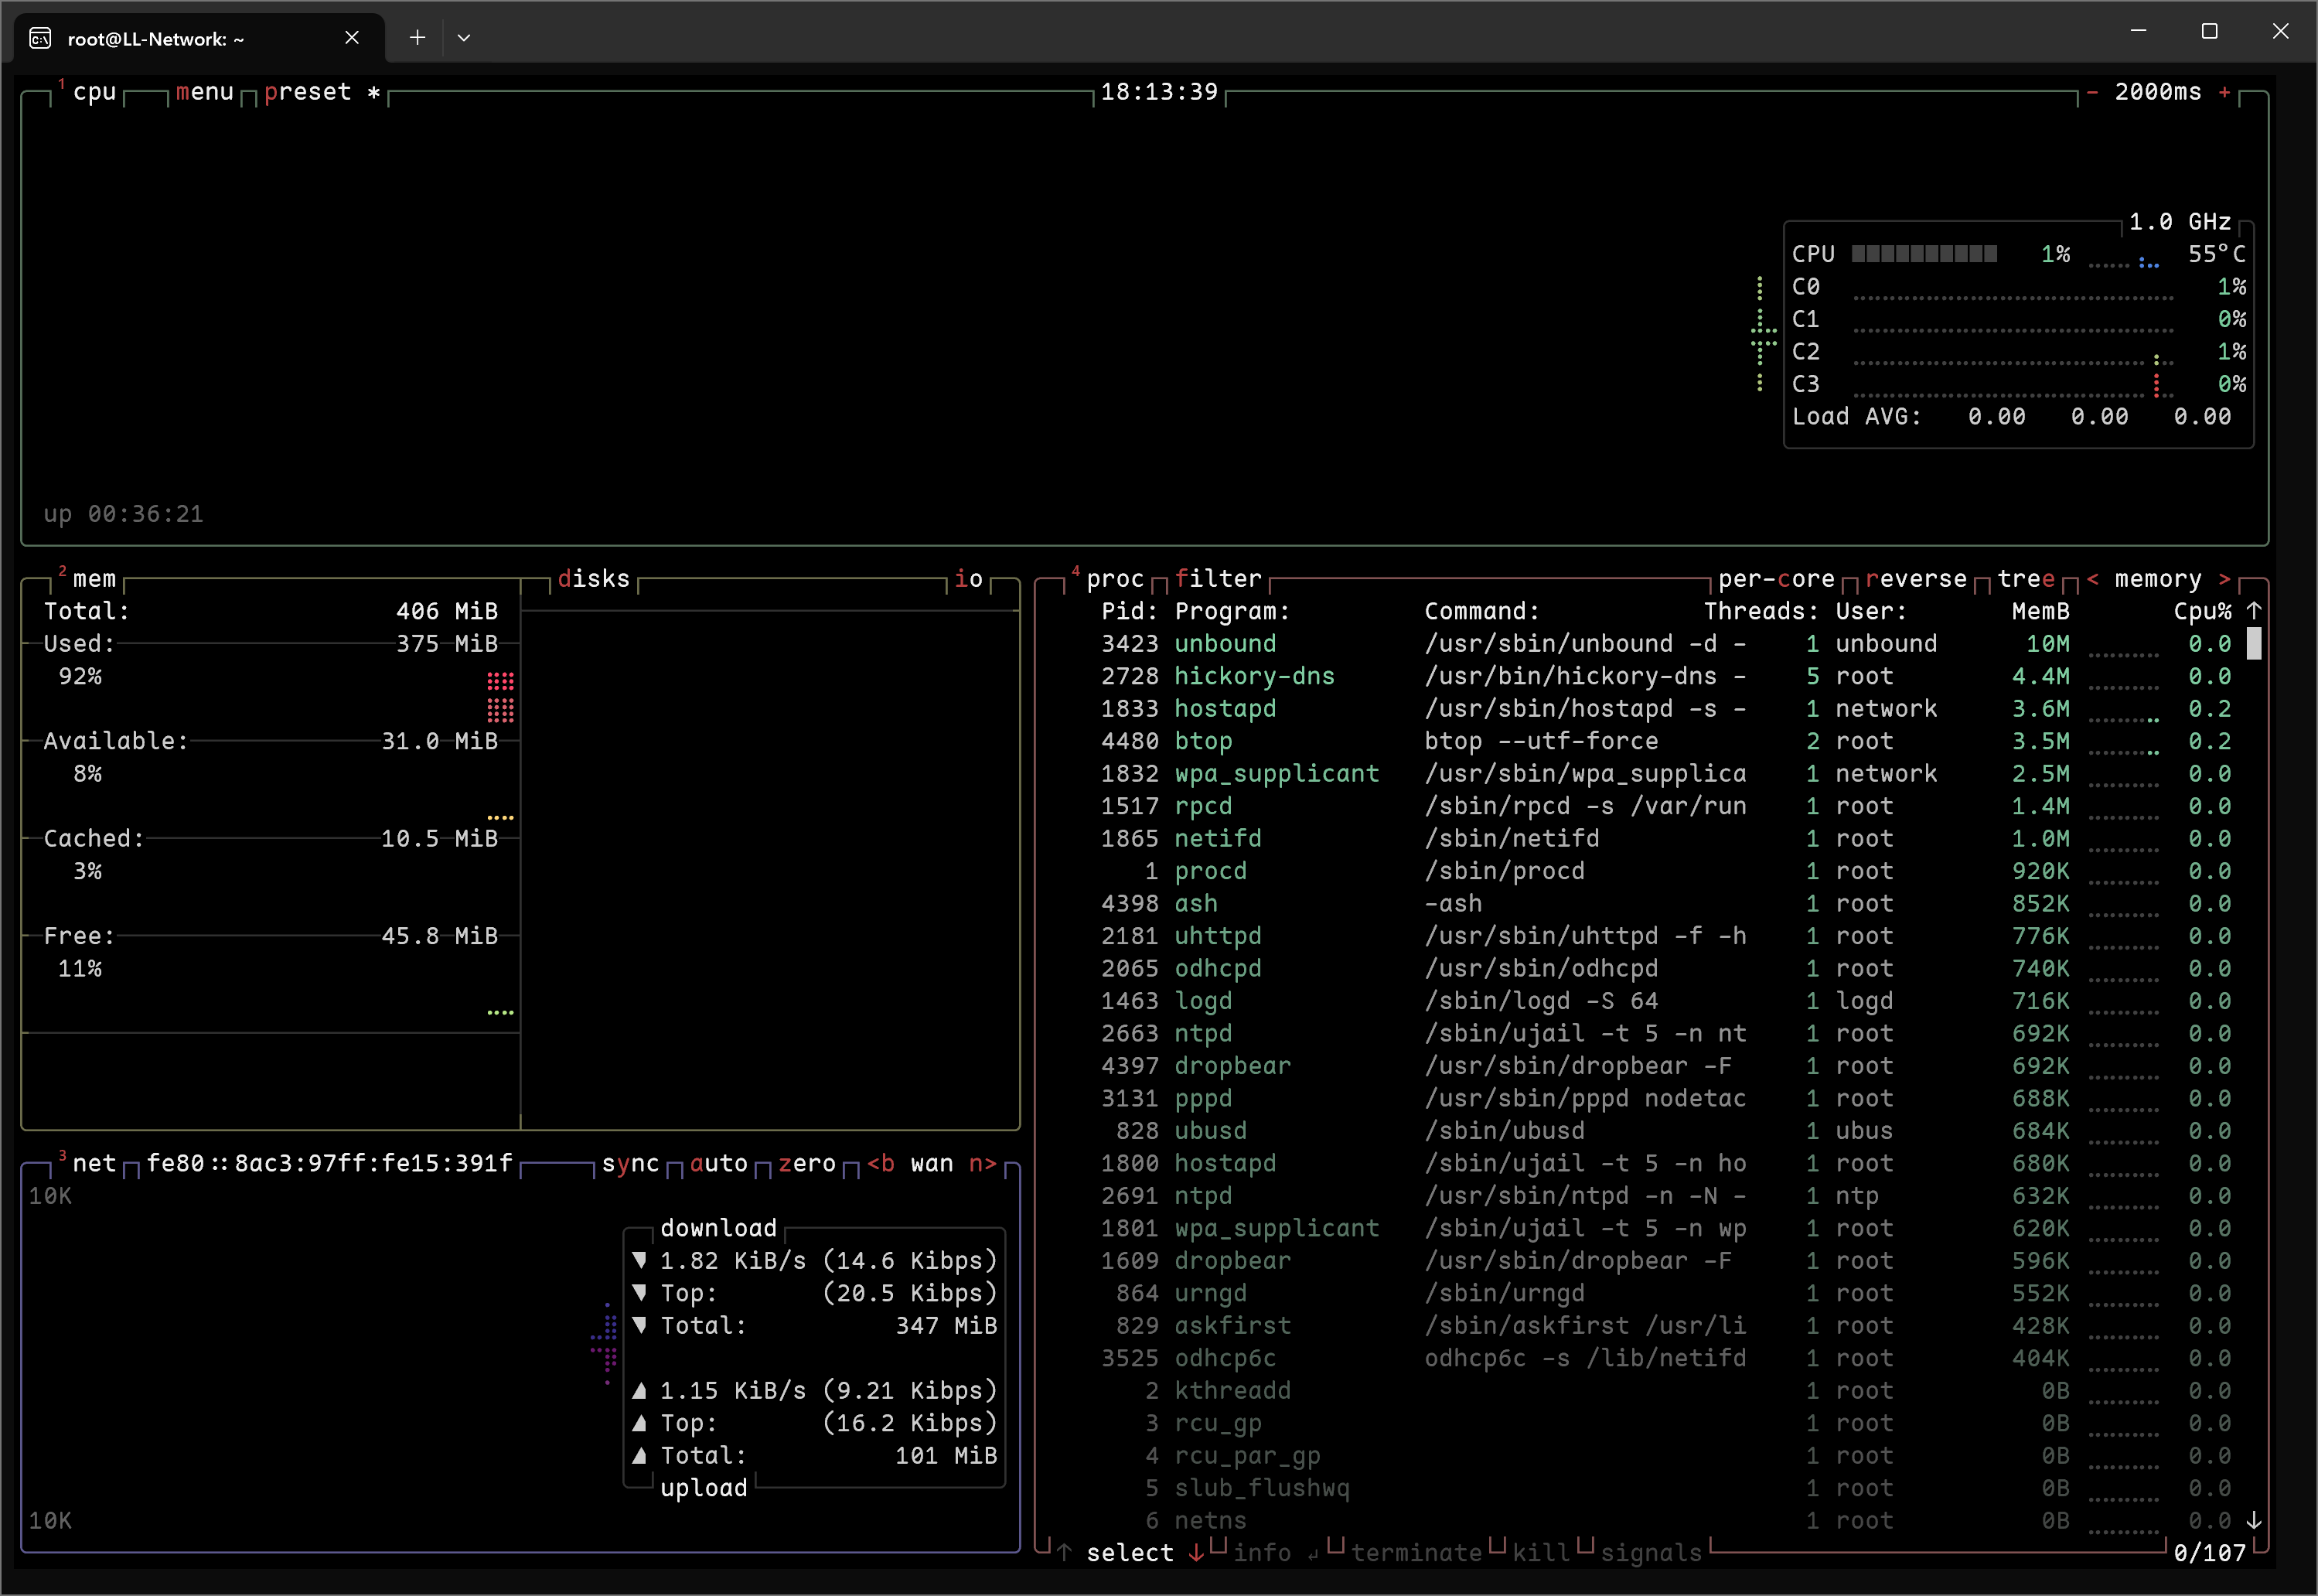Click the scroll-down arrow in the process list
Viewport: 2318px width, 1596px height.
(x=2254, y=1521)
